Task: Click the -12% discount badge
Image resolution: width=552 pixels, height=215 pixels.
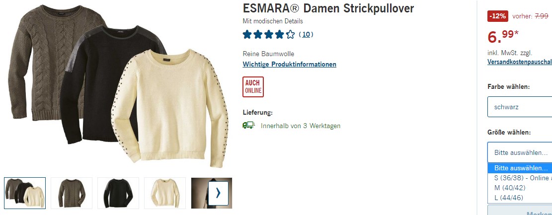Action: [x=498, y=16]
